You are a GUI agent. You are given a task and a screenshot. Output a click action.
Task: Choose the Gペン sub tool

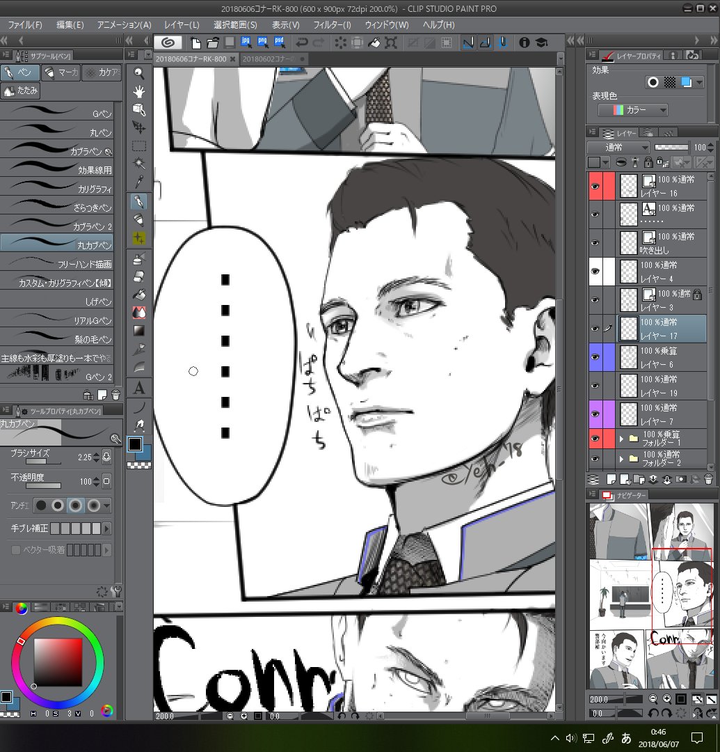(x=57, y=111)
